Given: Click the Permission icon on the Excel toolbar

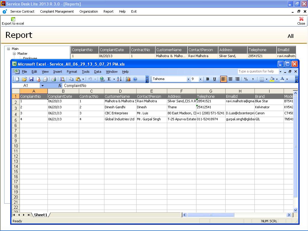Looking at the screenshot, I should [x=38, y=79].
